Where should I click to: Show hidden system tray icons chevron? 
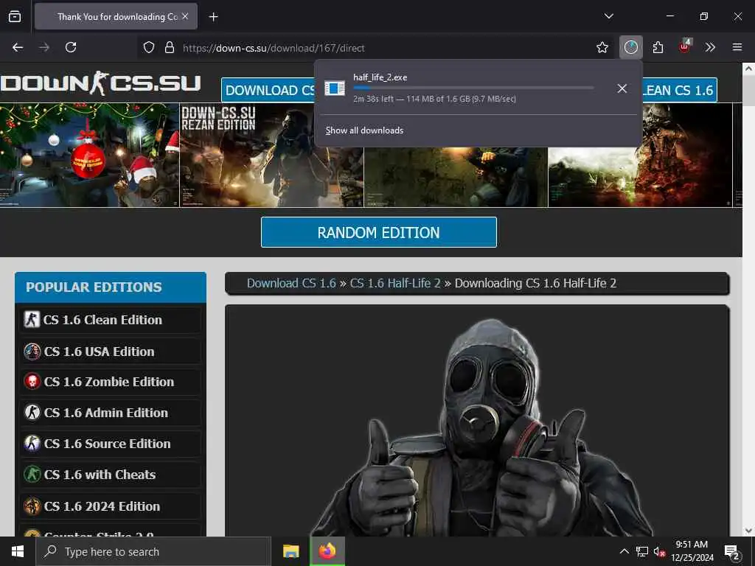point(624,551)
